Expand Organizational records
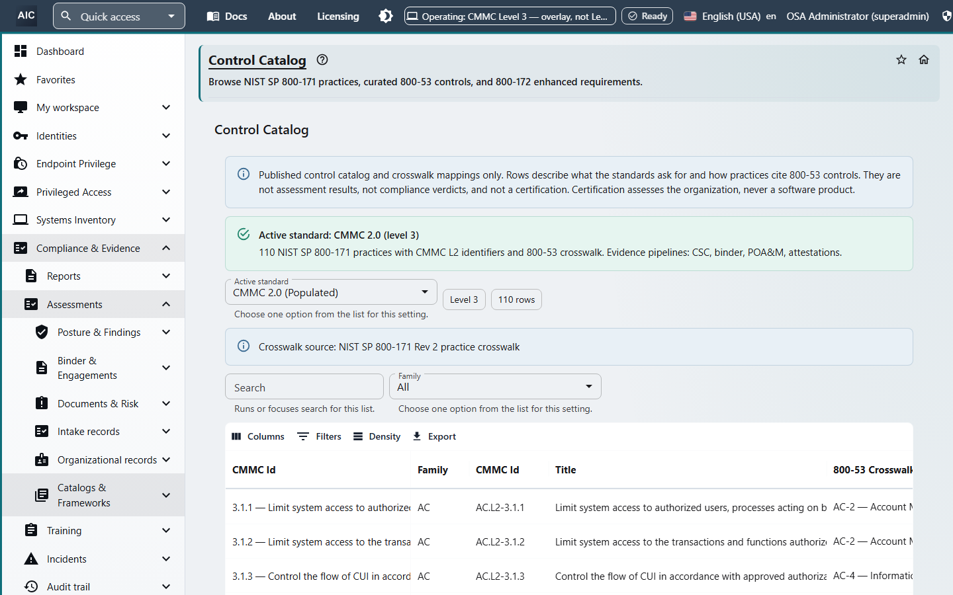The width and height of the screenshot is (953, 595). (93, 459)
